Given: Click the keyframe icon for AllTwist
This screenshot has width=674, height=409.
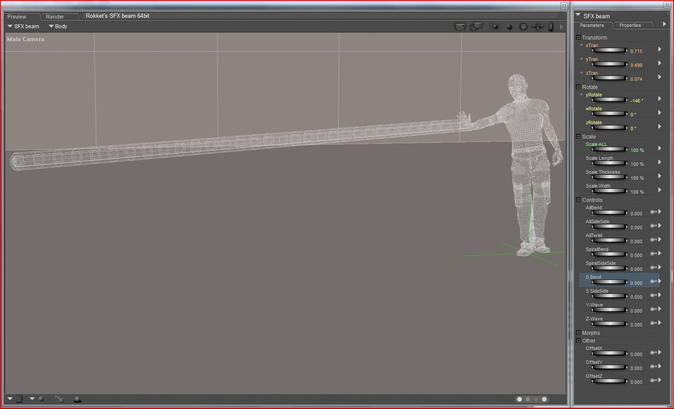Looking at the screenshot, I should click(654, 240).
